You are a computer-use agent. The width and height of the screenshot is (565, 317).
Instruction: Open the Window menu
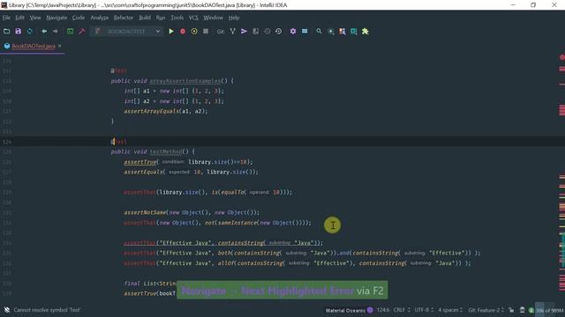213,18
